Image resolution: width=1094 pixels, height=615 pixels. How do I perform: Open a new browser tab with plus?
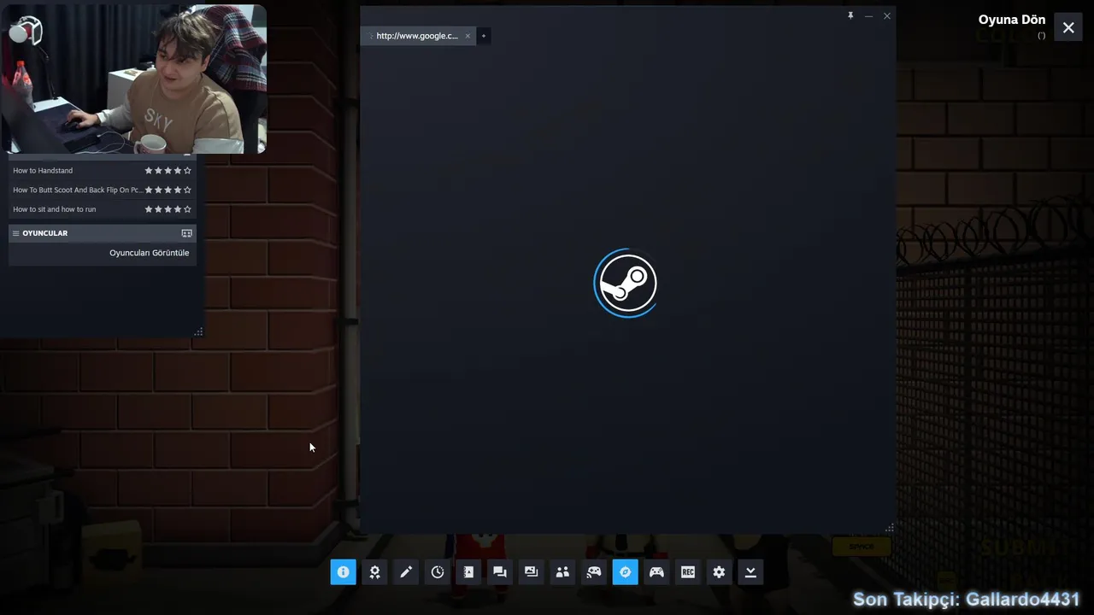483,36
